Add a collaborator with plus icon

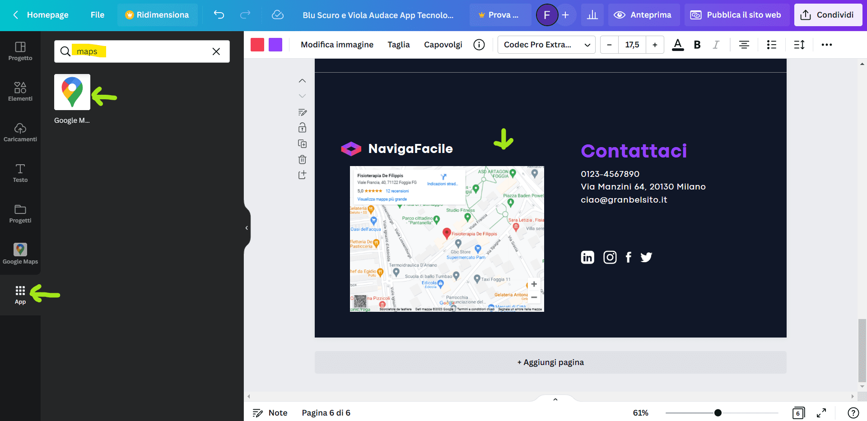point(565,15)
